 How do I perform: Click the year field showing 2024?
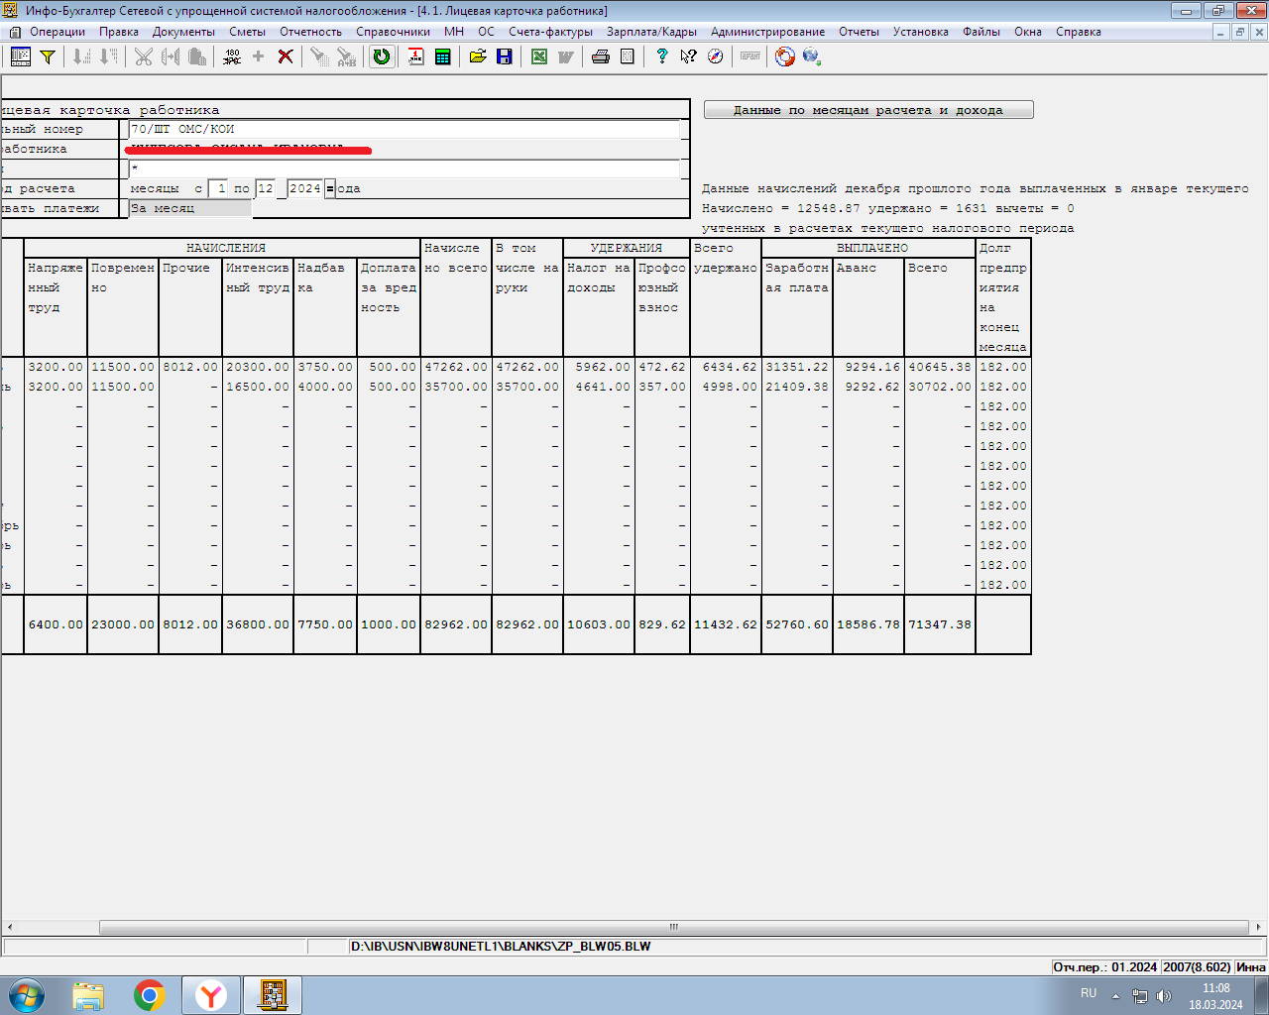(305, 188)
